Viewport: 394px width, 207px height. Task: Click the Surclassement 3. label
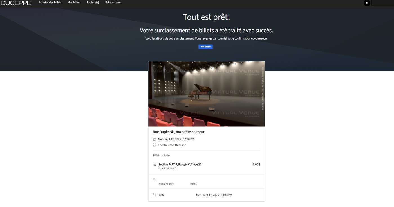coord(168,168)
